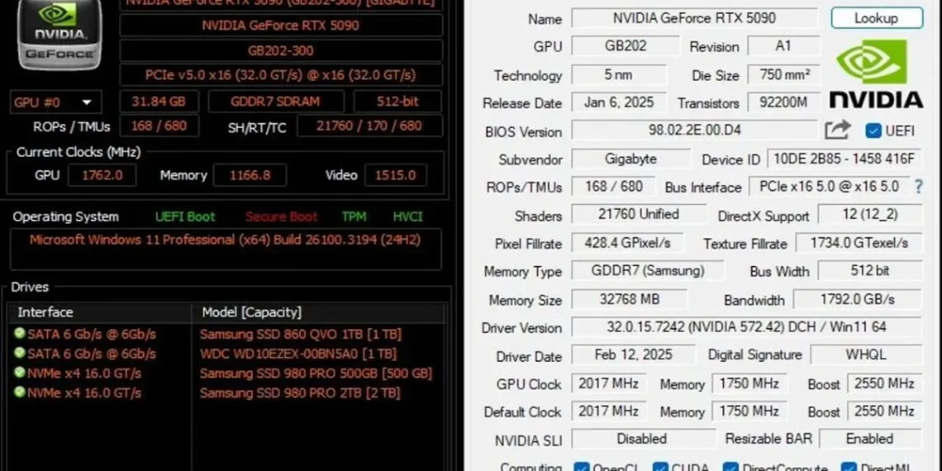Click the current Memory clock value 1166.8
942x471 pixels.
click(x=250, y=175)
